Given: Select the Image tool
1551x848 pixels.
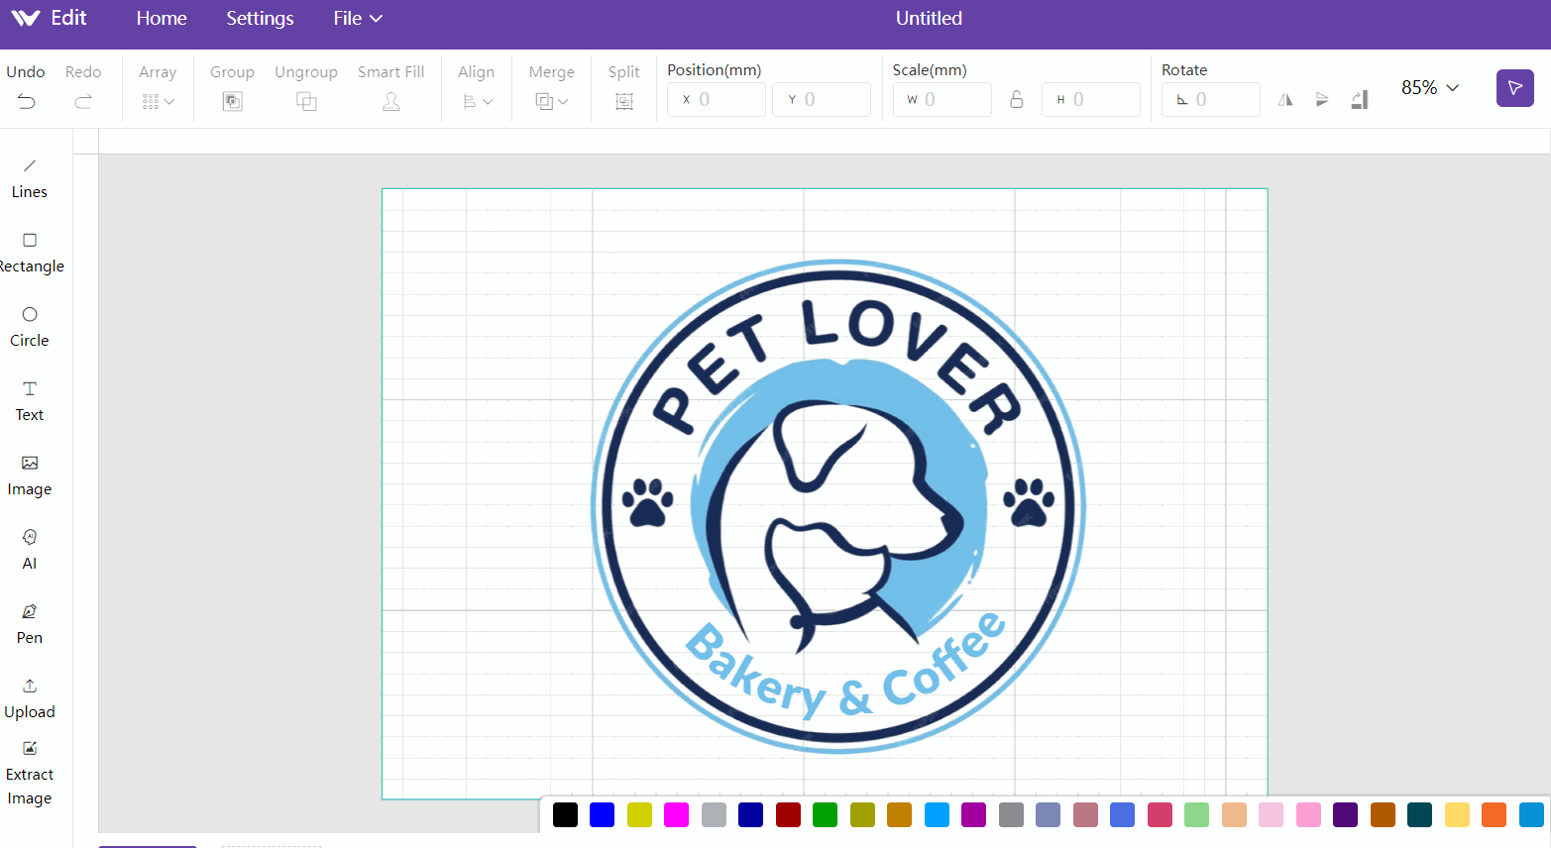Looking at the screenshot, I should pyautogui.click(x=30, y=476).
